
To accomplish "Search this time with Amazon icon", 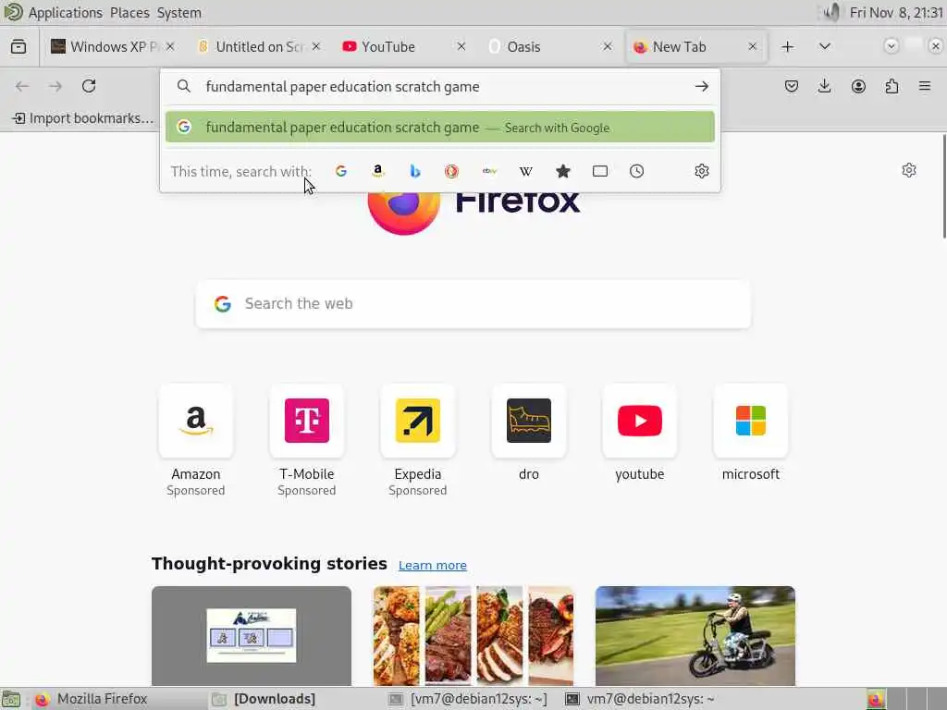I will (x=378, y=171).
